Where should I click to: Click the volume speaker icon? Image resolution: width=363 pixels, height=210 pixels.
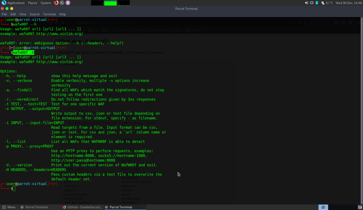(x=306, y=3)
